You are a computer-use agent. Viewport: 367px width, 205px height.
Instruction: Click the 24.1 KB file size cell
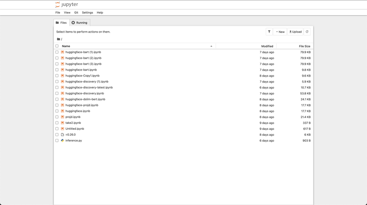click(x=306, y=99)
